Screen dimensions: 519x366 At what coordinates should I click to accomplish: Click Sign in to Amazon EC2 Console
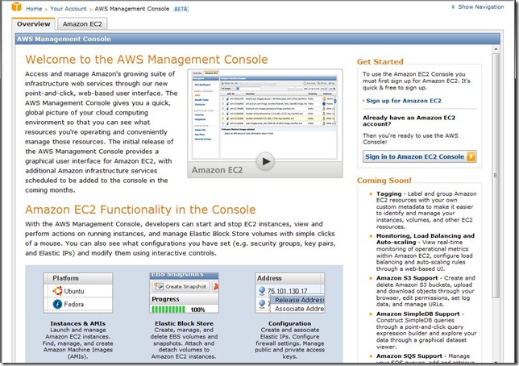pyautogui.click(x=419, y=156)
